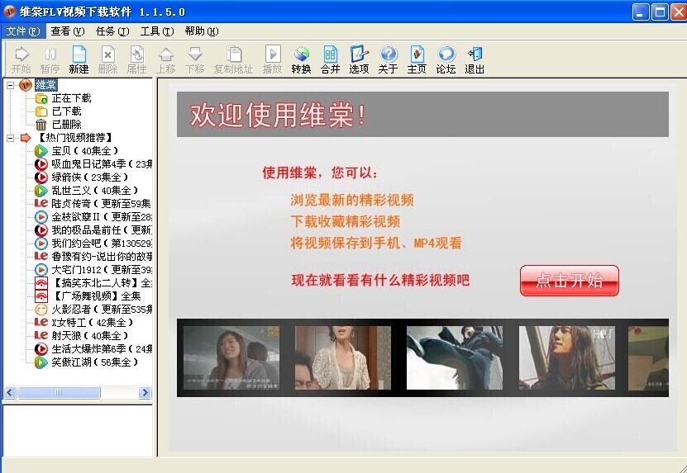This screenshot has height=473, width=687.
Task: Click the sidebar horizontal scrollbar right arrow
Action: point(145,393)
